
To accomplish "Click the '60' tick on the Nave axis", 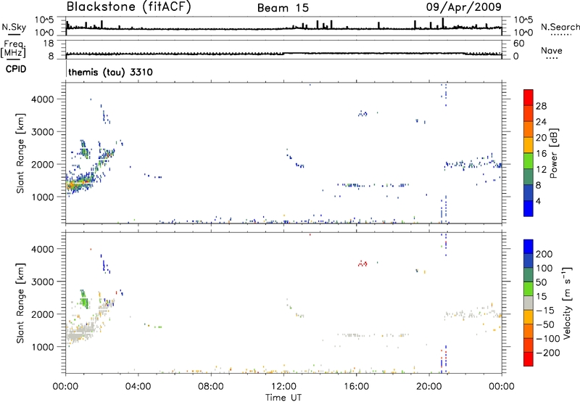I will [518, 44].
